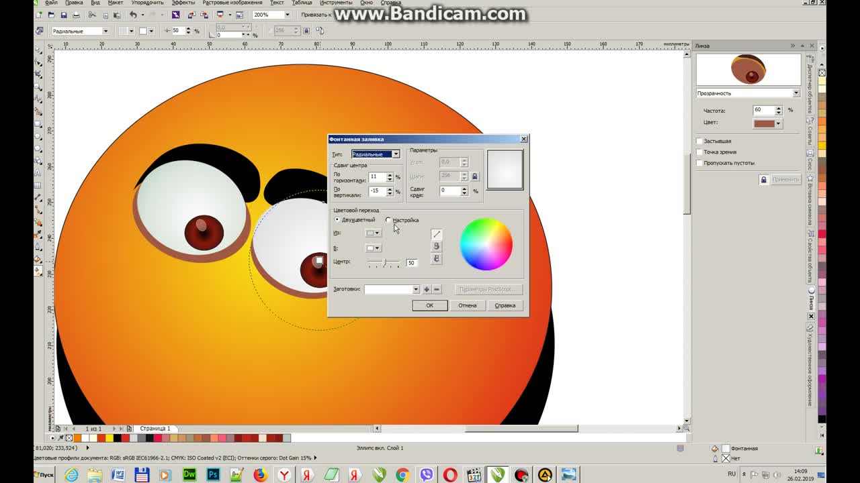This screenshot has width=860, height=483.
Task: Open the В color dropdown
Action: click(x=373, y=248)
